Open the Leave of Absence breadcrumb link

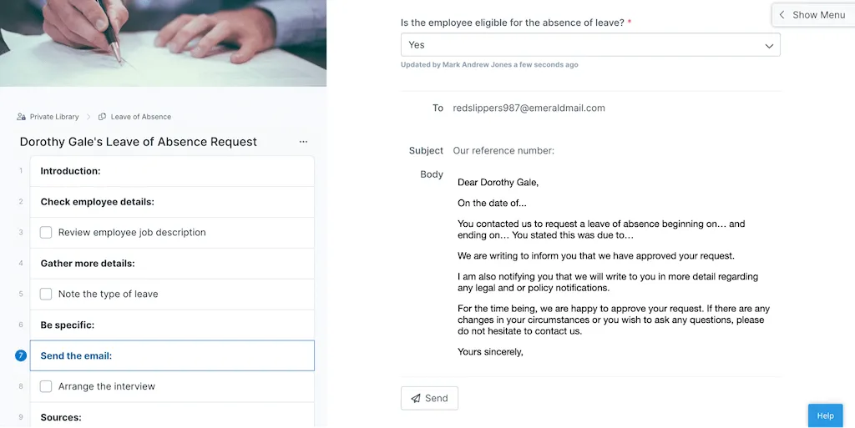click(x=140, y=117)
